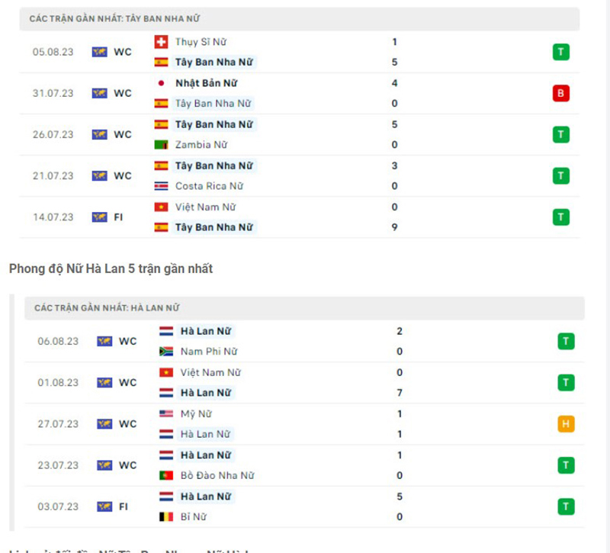Viewport: 610px width, 553px height.
Task: Click the Các trận gần nhất: Tây Ban Nha Nữ header
Action: coord(115,18)
